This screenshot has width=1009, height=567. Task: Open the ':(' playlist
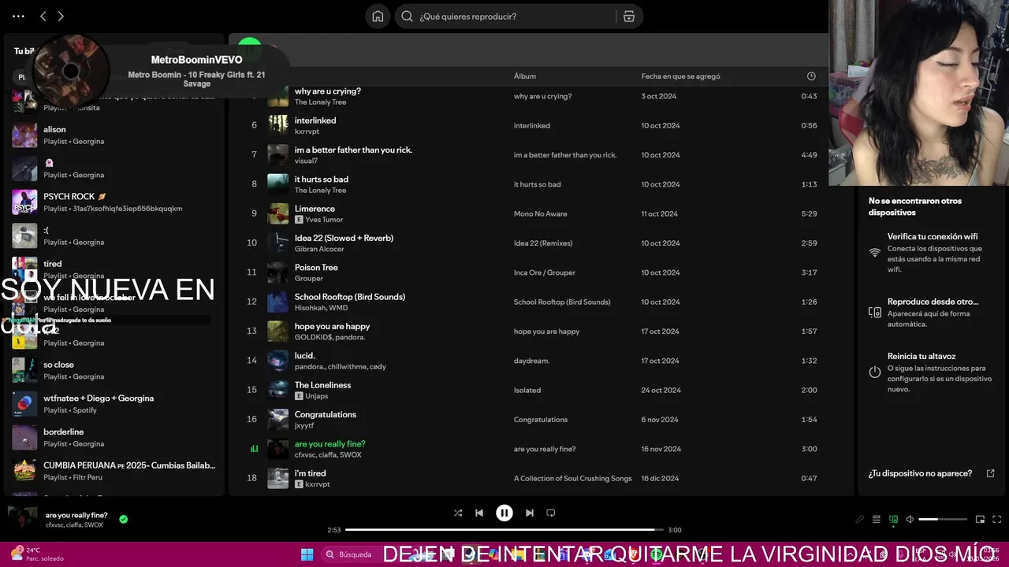click(x=114, y=235)
